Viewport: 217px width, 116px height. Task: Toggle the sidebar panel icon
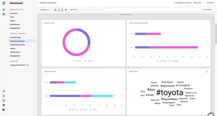(x=4, y=14)
